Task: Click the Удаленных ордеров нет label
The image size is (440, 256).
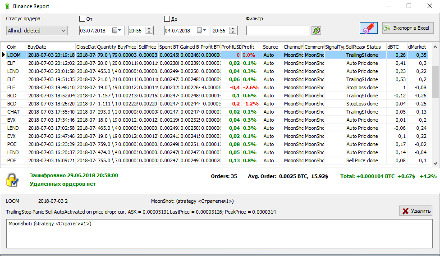Action: tap(63, 184)
